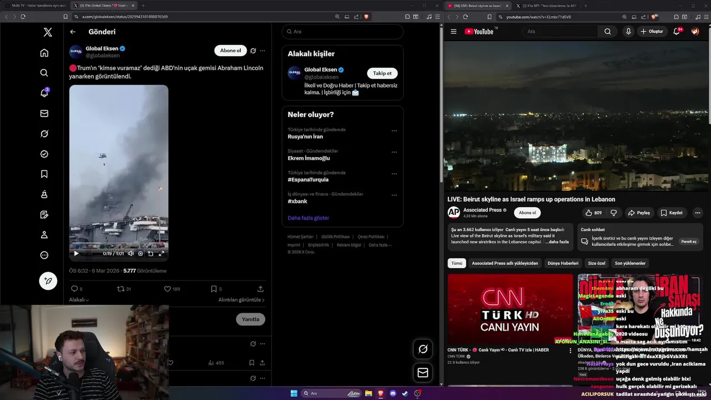This screenshot has height=400, width=711.
Task: Open the Windows Start button
Action: click(x=294, y=393)
